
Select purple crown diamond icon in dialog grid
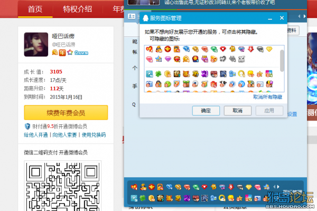tap(204, 59)
